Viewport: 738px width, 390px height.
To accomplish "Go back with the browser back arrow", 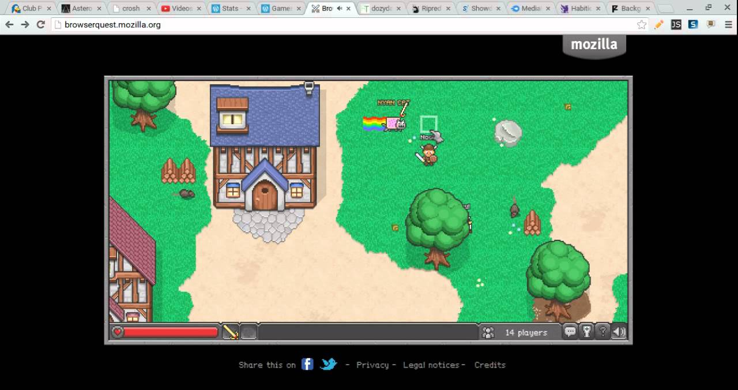I will tap(9, 24).
